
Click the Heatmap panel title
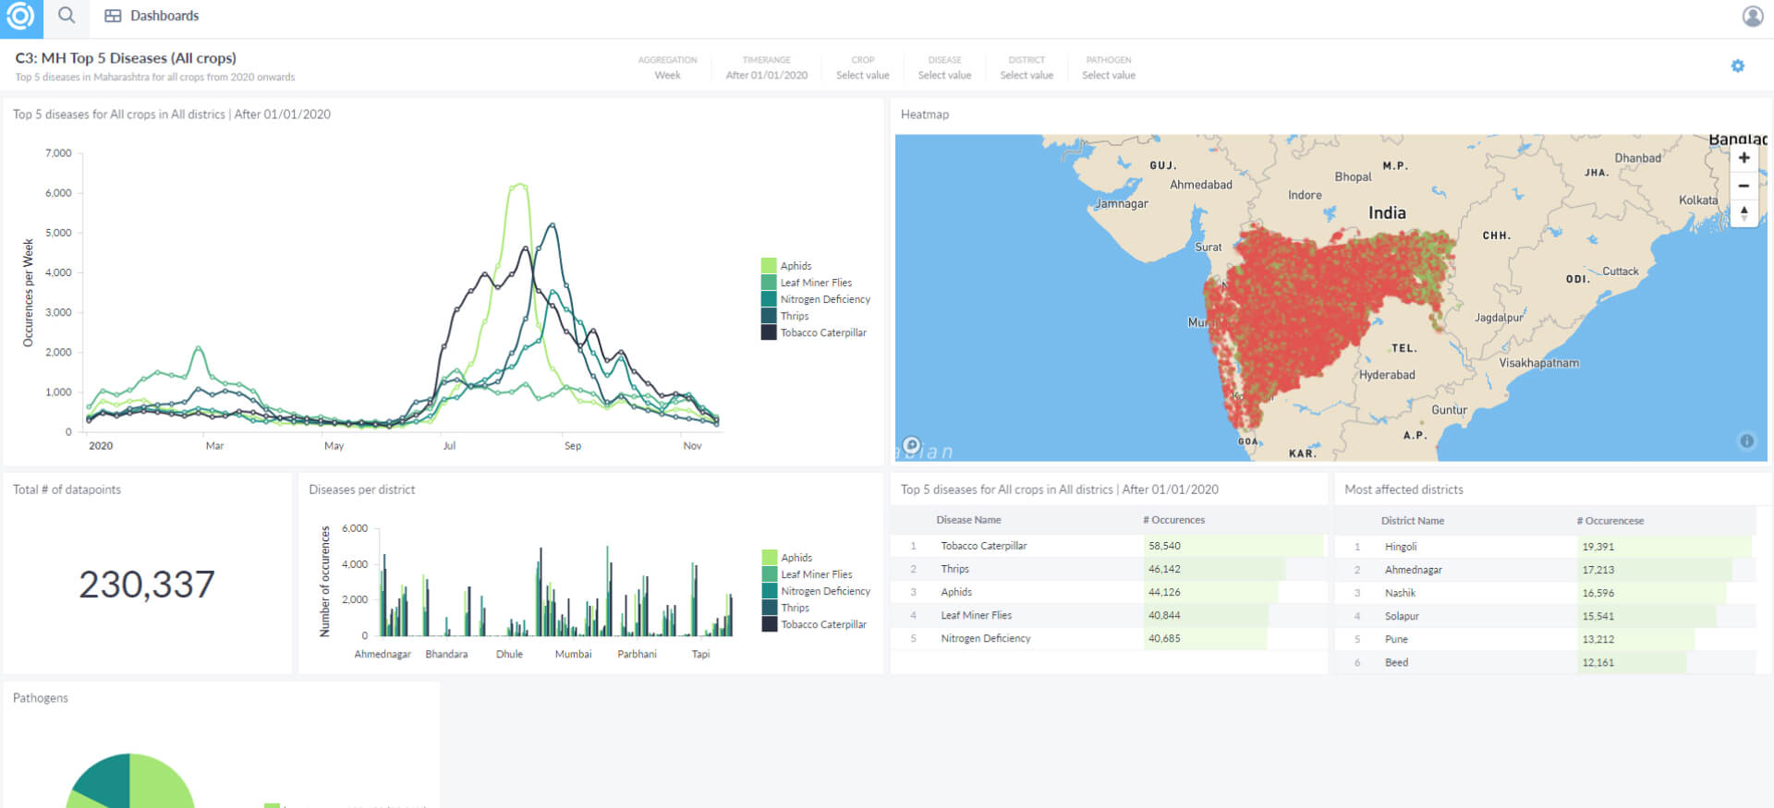pos(925,115)
